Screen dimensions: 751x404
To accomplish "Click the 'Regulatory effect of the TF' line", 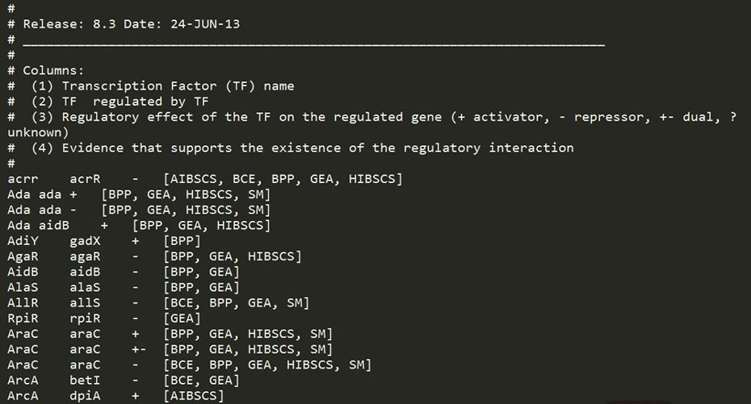I will point(372,117).
